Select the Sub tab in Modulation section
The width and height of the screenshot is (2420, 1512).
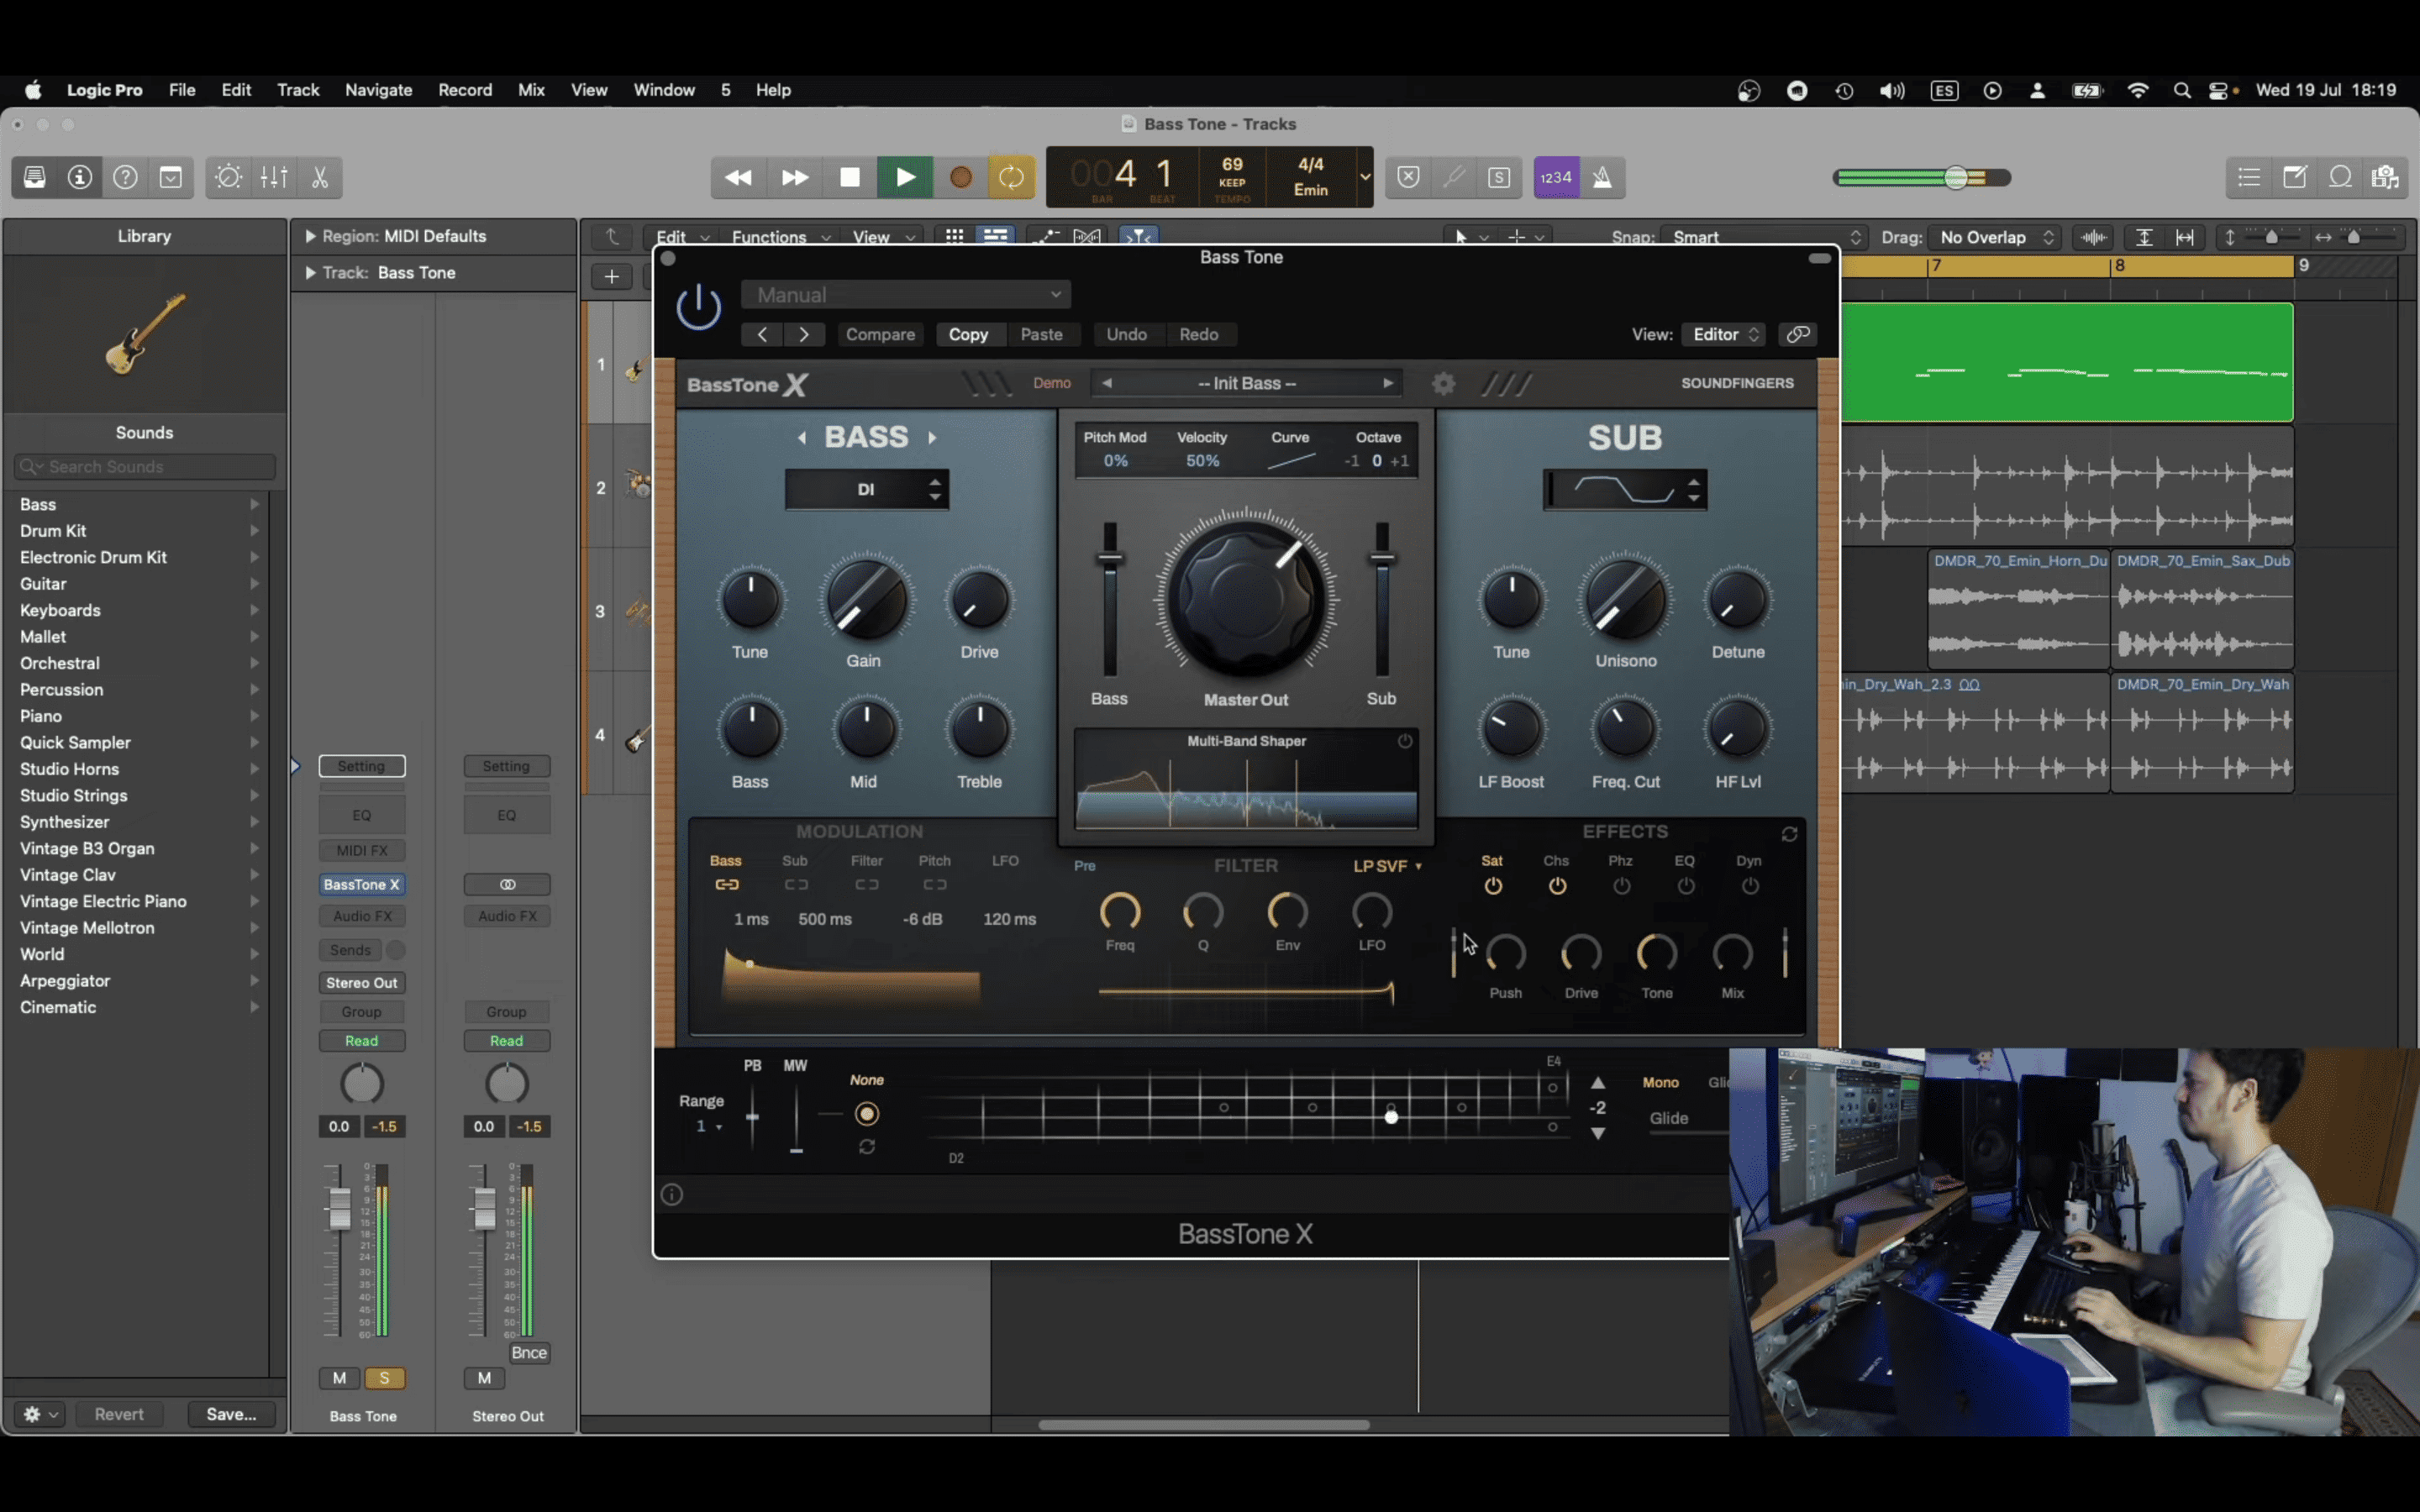(795, 861)
